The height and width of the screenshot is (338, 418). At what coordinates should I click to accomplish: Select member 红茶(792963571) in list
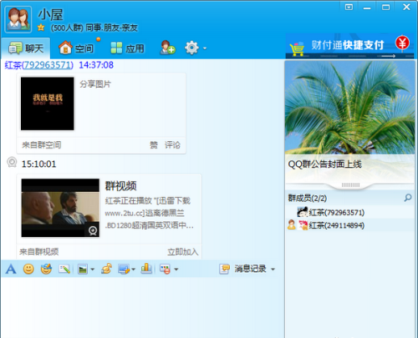(x=349, y=213)
